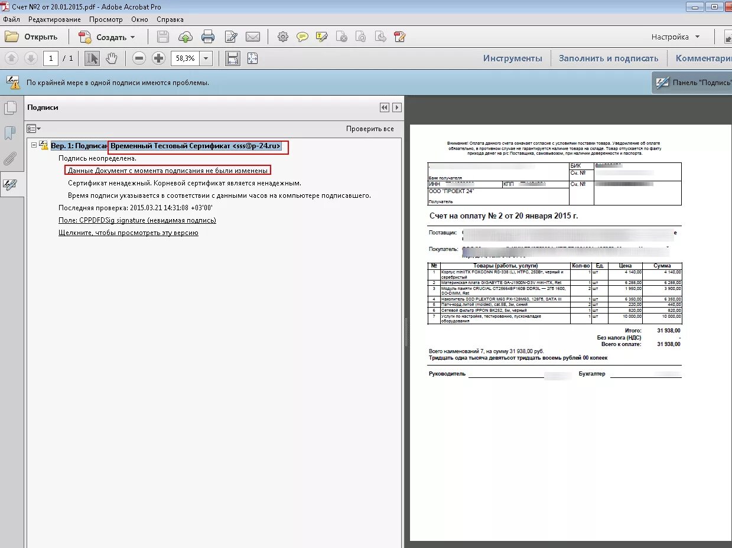Choose the text selection cursor tool
732x548 pixels.
tap(92, 58)
